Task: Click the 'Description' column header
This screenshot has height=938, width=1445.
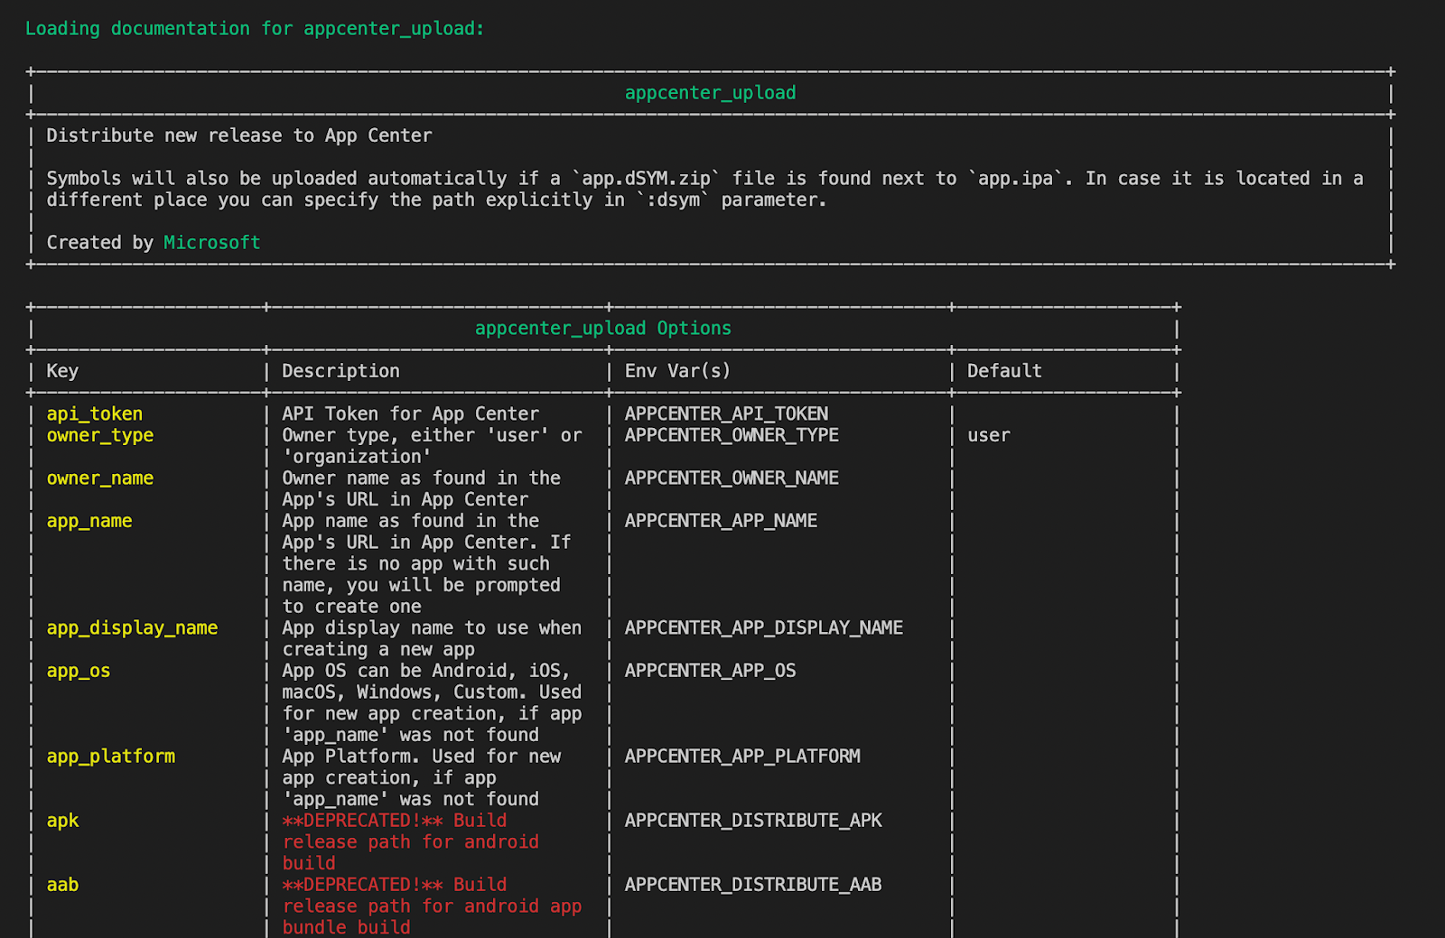Action: pos(340,371)
